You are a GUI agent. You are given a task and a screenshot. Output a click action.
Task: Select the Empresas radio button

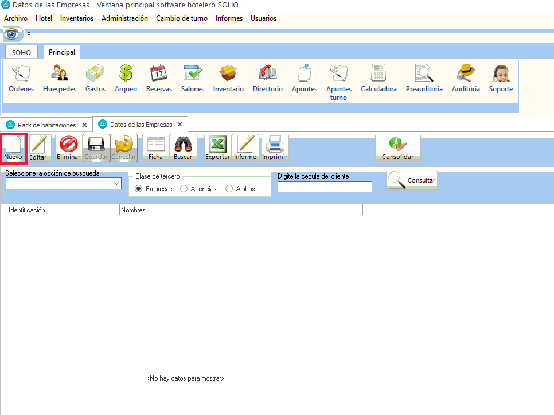(x=139, y=189)
